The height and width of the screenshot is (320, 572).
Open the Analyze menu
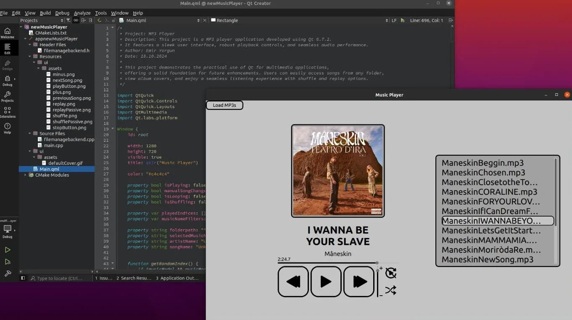pos(82,13)
